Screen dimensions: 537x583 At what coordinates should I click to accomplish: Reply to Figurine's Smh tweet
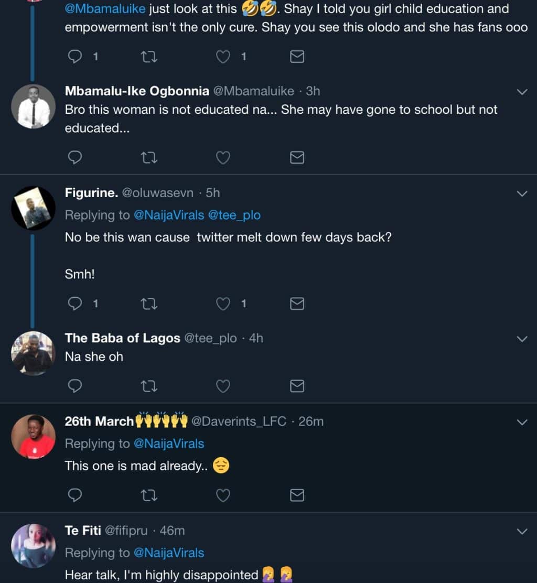[76, 304]
